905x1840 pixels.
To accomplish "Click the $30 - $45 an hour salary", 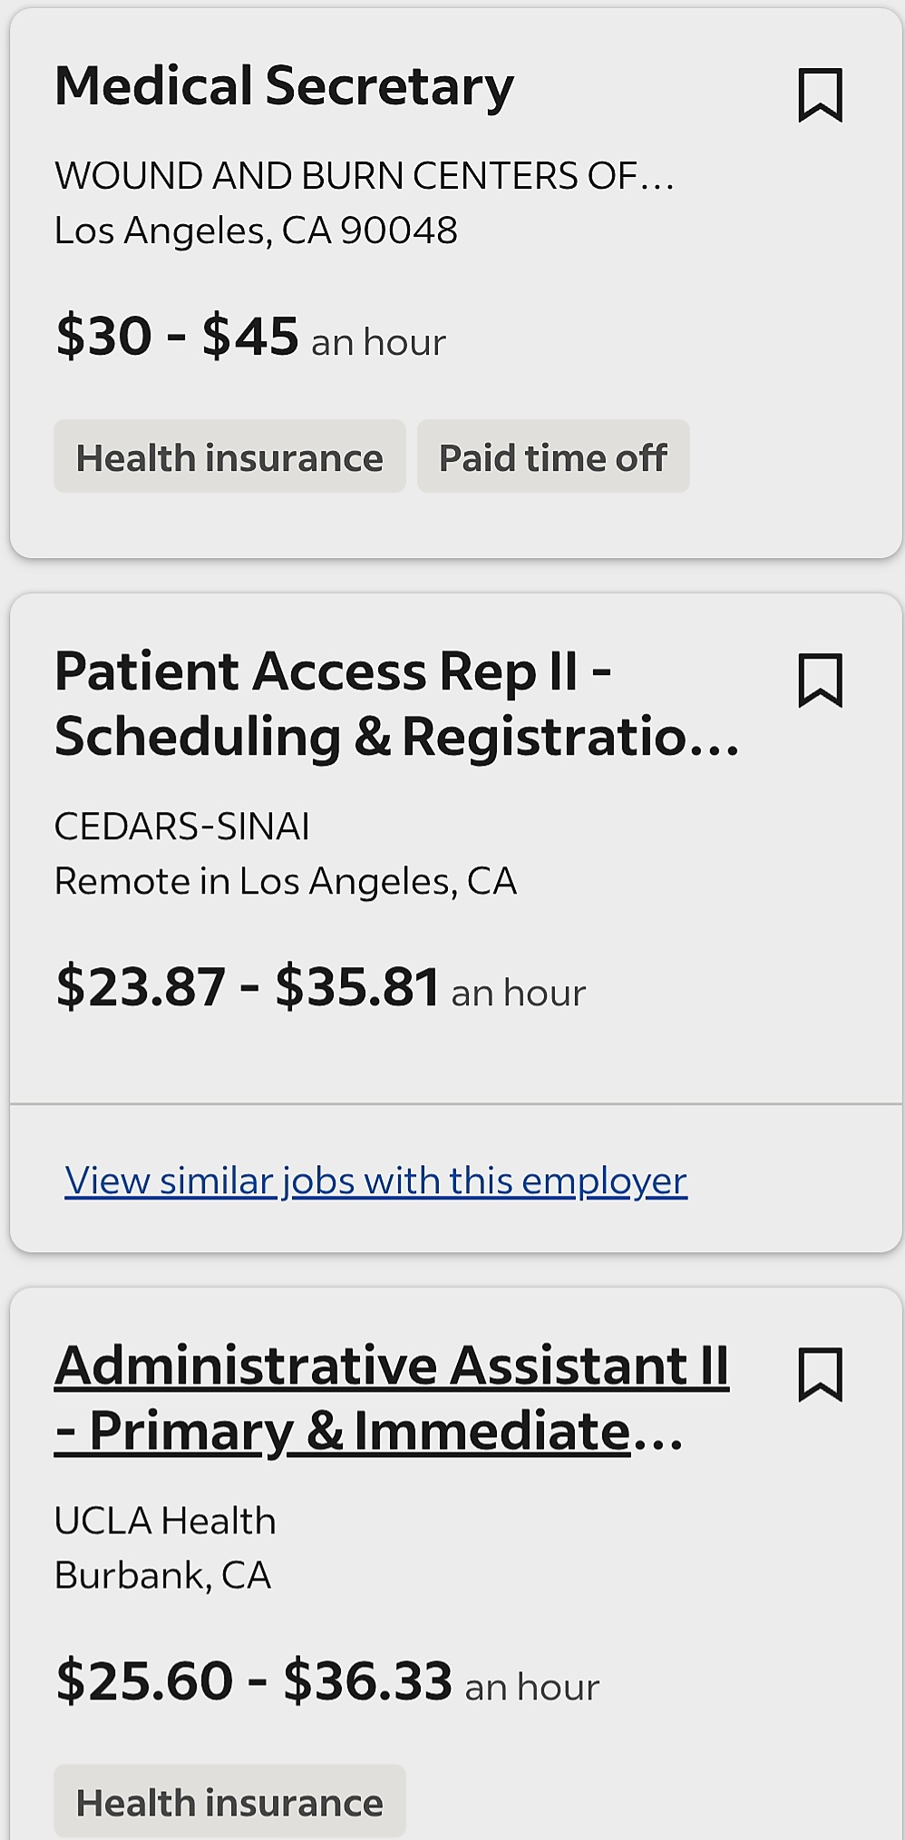I will (250, 337).
